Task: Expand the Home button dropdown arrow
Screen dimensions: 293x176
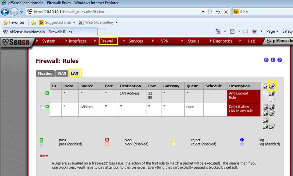Action: point(225,31)
